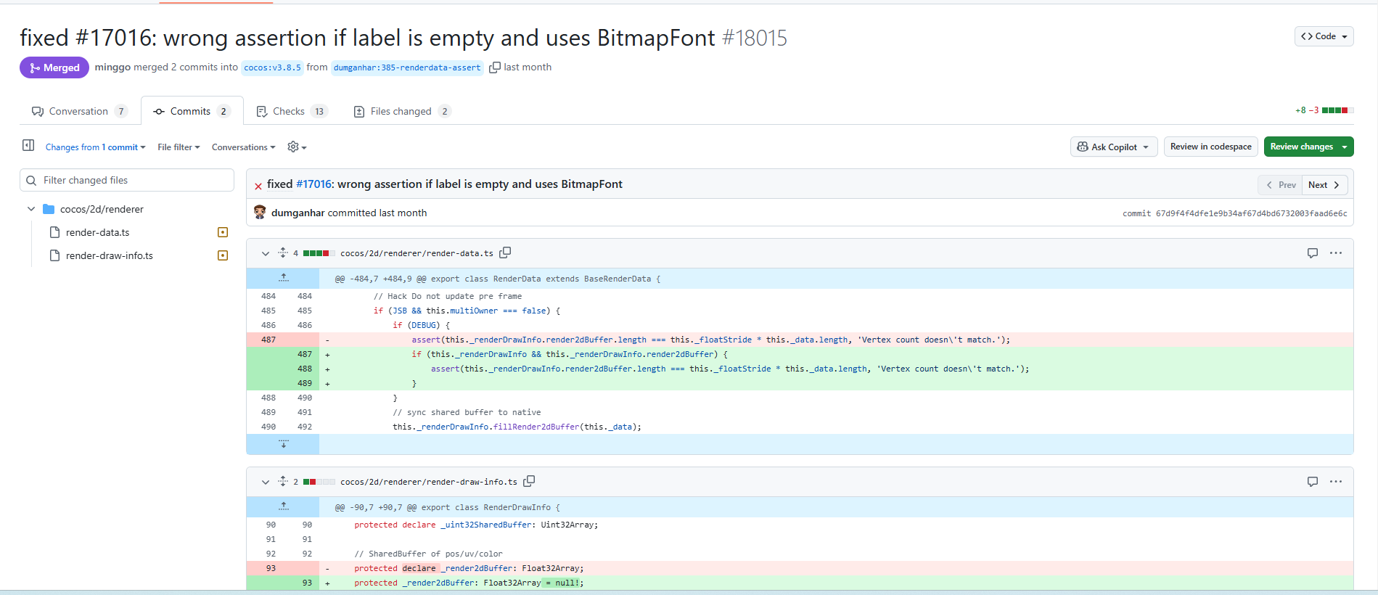The width and height of the screenshot is (1378, 595).
Task: Open diff view settings gear
Action: 296,147
